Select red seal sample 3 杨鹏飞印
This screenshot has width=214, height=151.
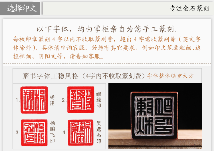(34, 133)
